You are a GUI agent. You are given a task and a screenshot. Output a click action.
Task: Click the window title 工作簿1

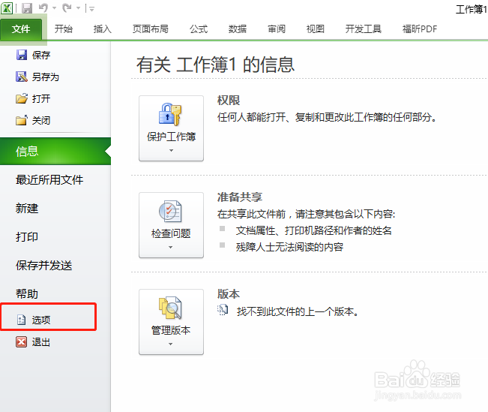click(x=472, y=9)
